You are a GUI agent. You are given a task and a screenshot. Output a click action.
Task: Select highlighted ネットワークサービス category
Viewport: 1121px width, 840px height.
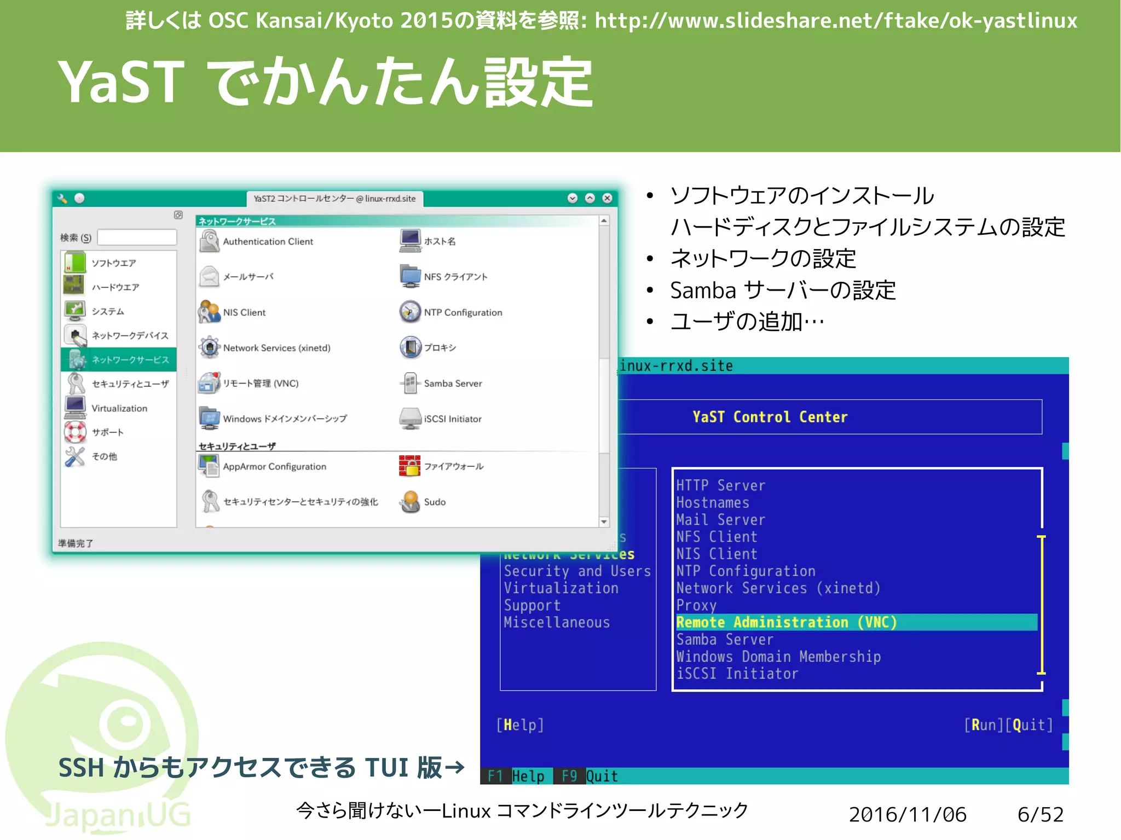coord(119,360)
